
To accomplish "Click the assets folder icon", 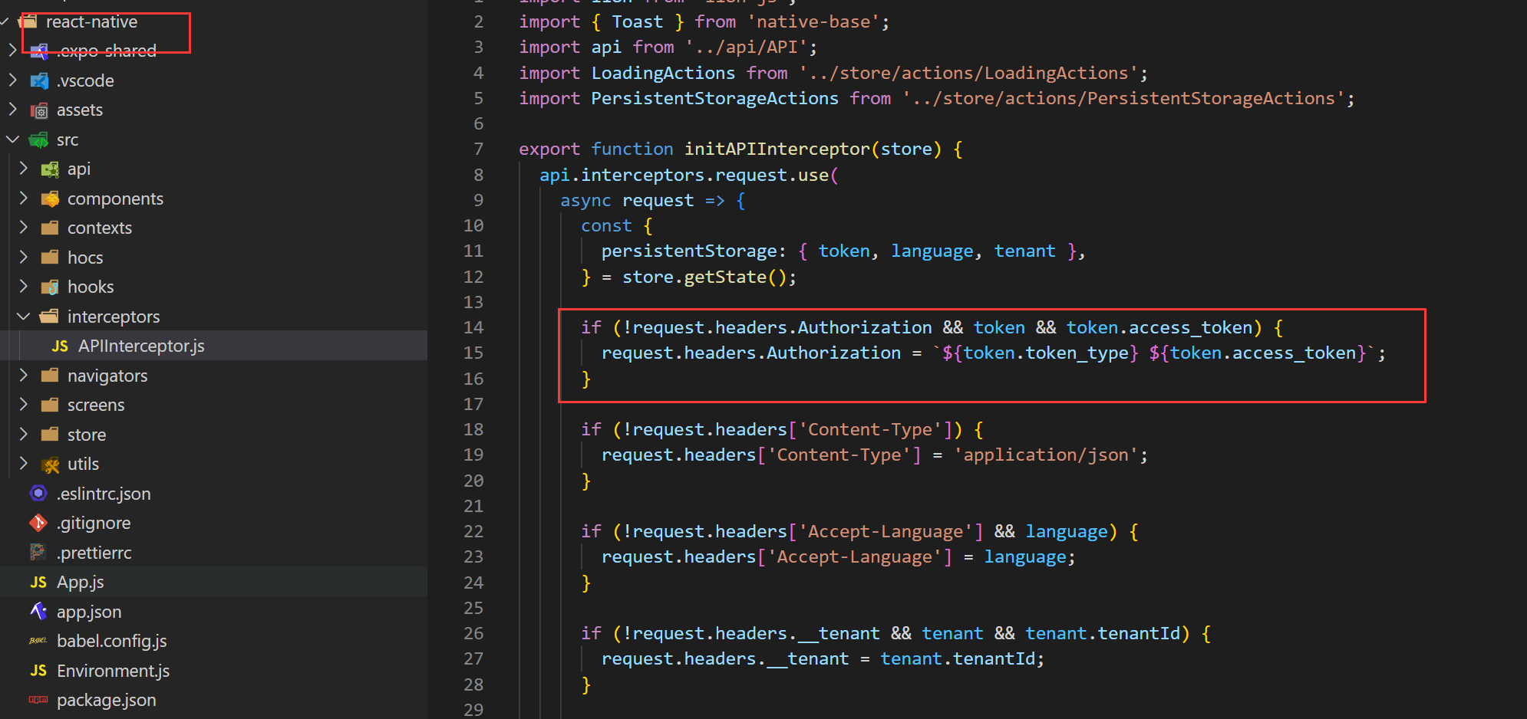I will (39, 110).
